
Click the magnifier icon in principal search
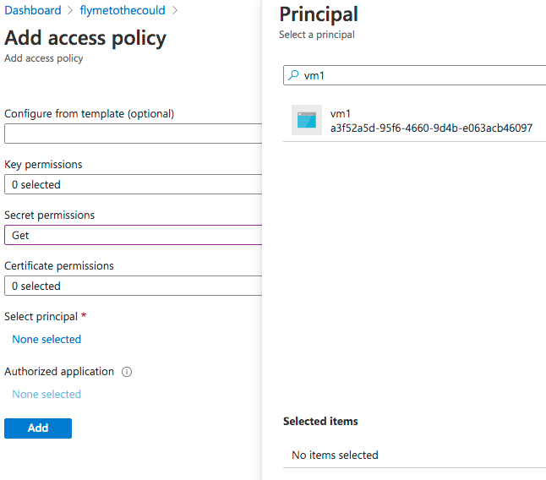tap(294, 75)
